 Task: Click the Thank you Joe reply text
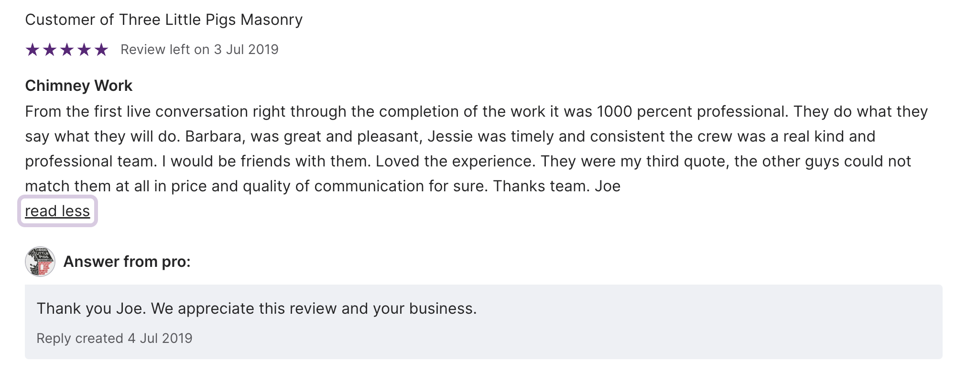[x=257, y=308]
